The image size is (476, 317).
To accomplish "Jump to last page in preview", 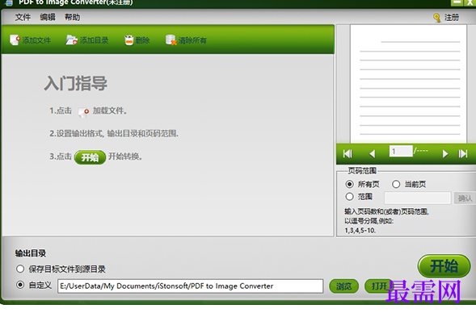I will point(463,154).
